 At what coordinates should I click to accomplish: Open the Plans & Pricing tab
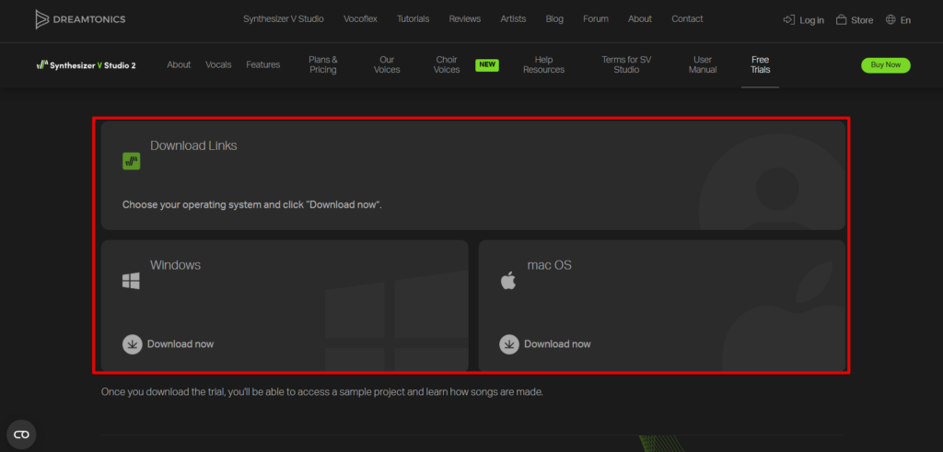(x=323, y=65)
